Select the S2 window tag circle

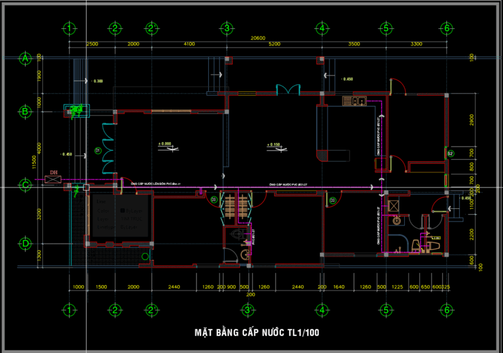pyautogui.click(x=450, y=154)
